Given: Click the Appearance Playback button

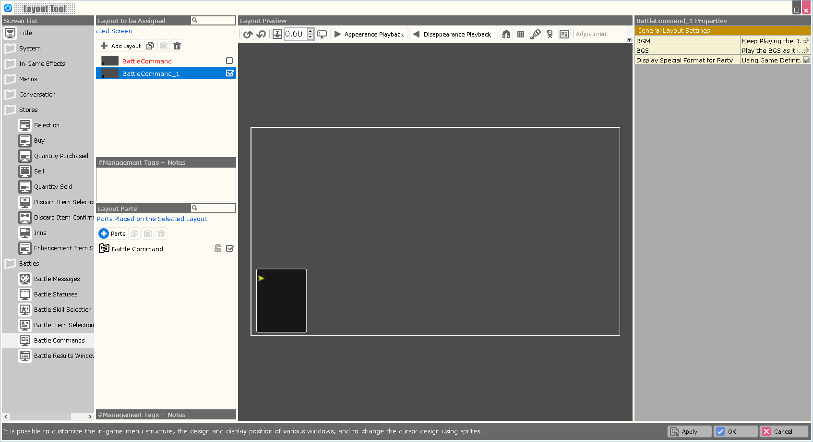Looking at the screenshot, I should tap(369, 34).
